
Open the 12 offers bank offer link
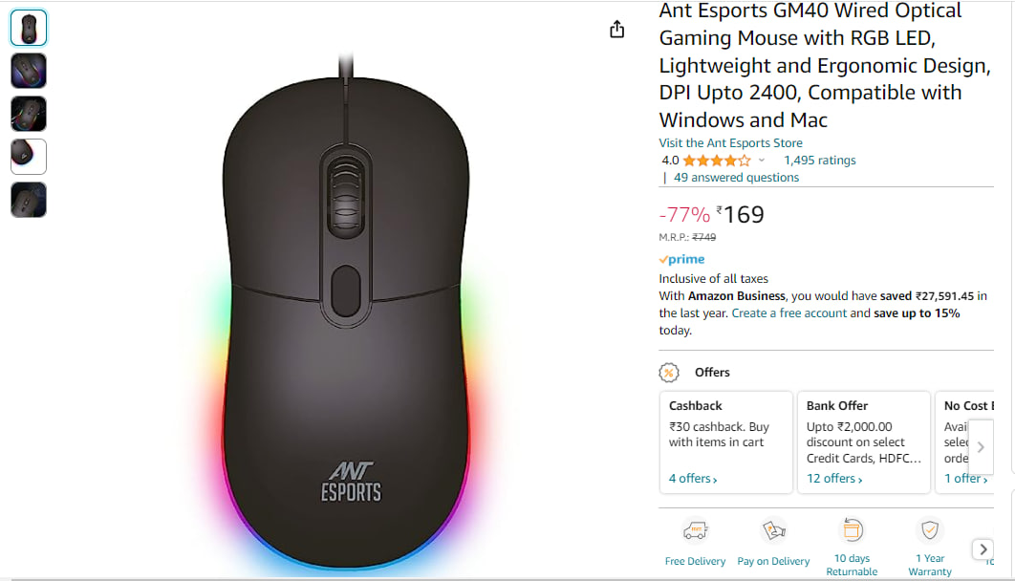(x=834, y=478)
